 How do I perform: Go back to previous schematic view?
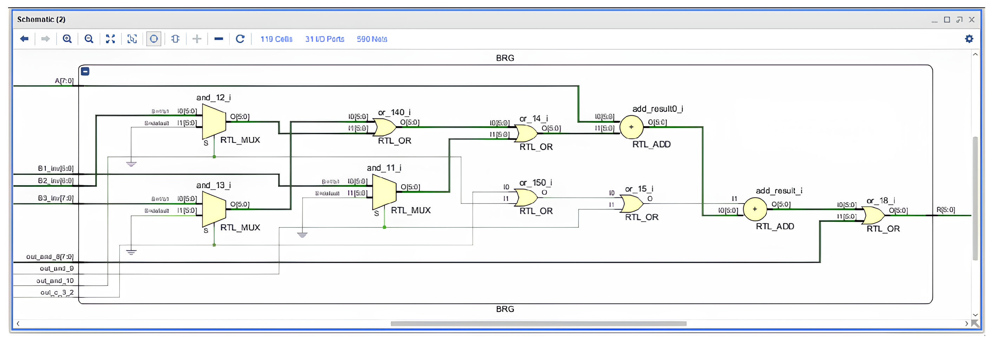tap(24, 39)
